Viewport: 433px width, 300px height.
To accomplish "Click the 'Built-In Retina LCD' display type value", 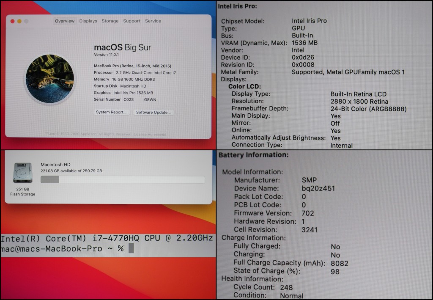I will pyautogui.click(x=359, y=94).
